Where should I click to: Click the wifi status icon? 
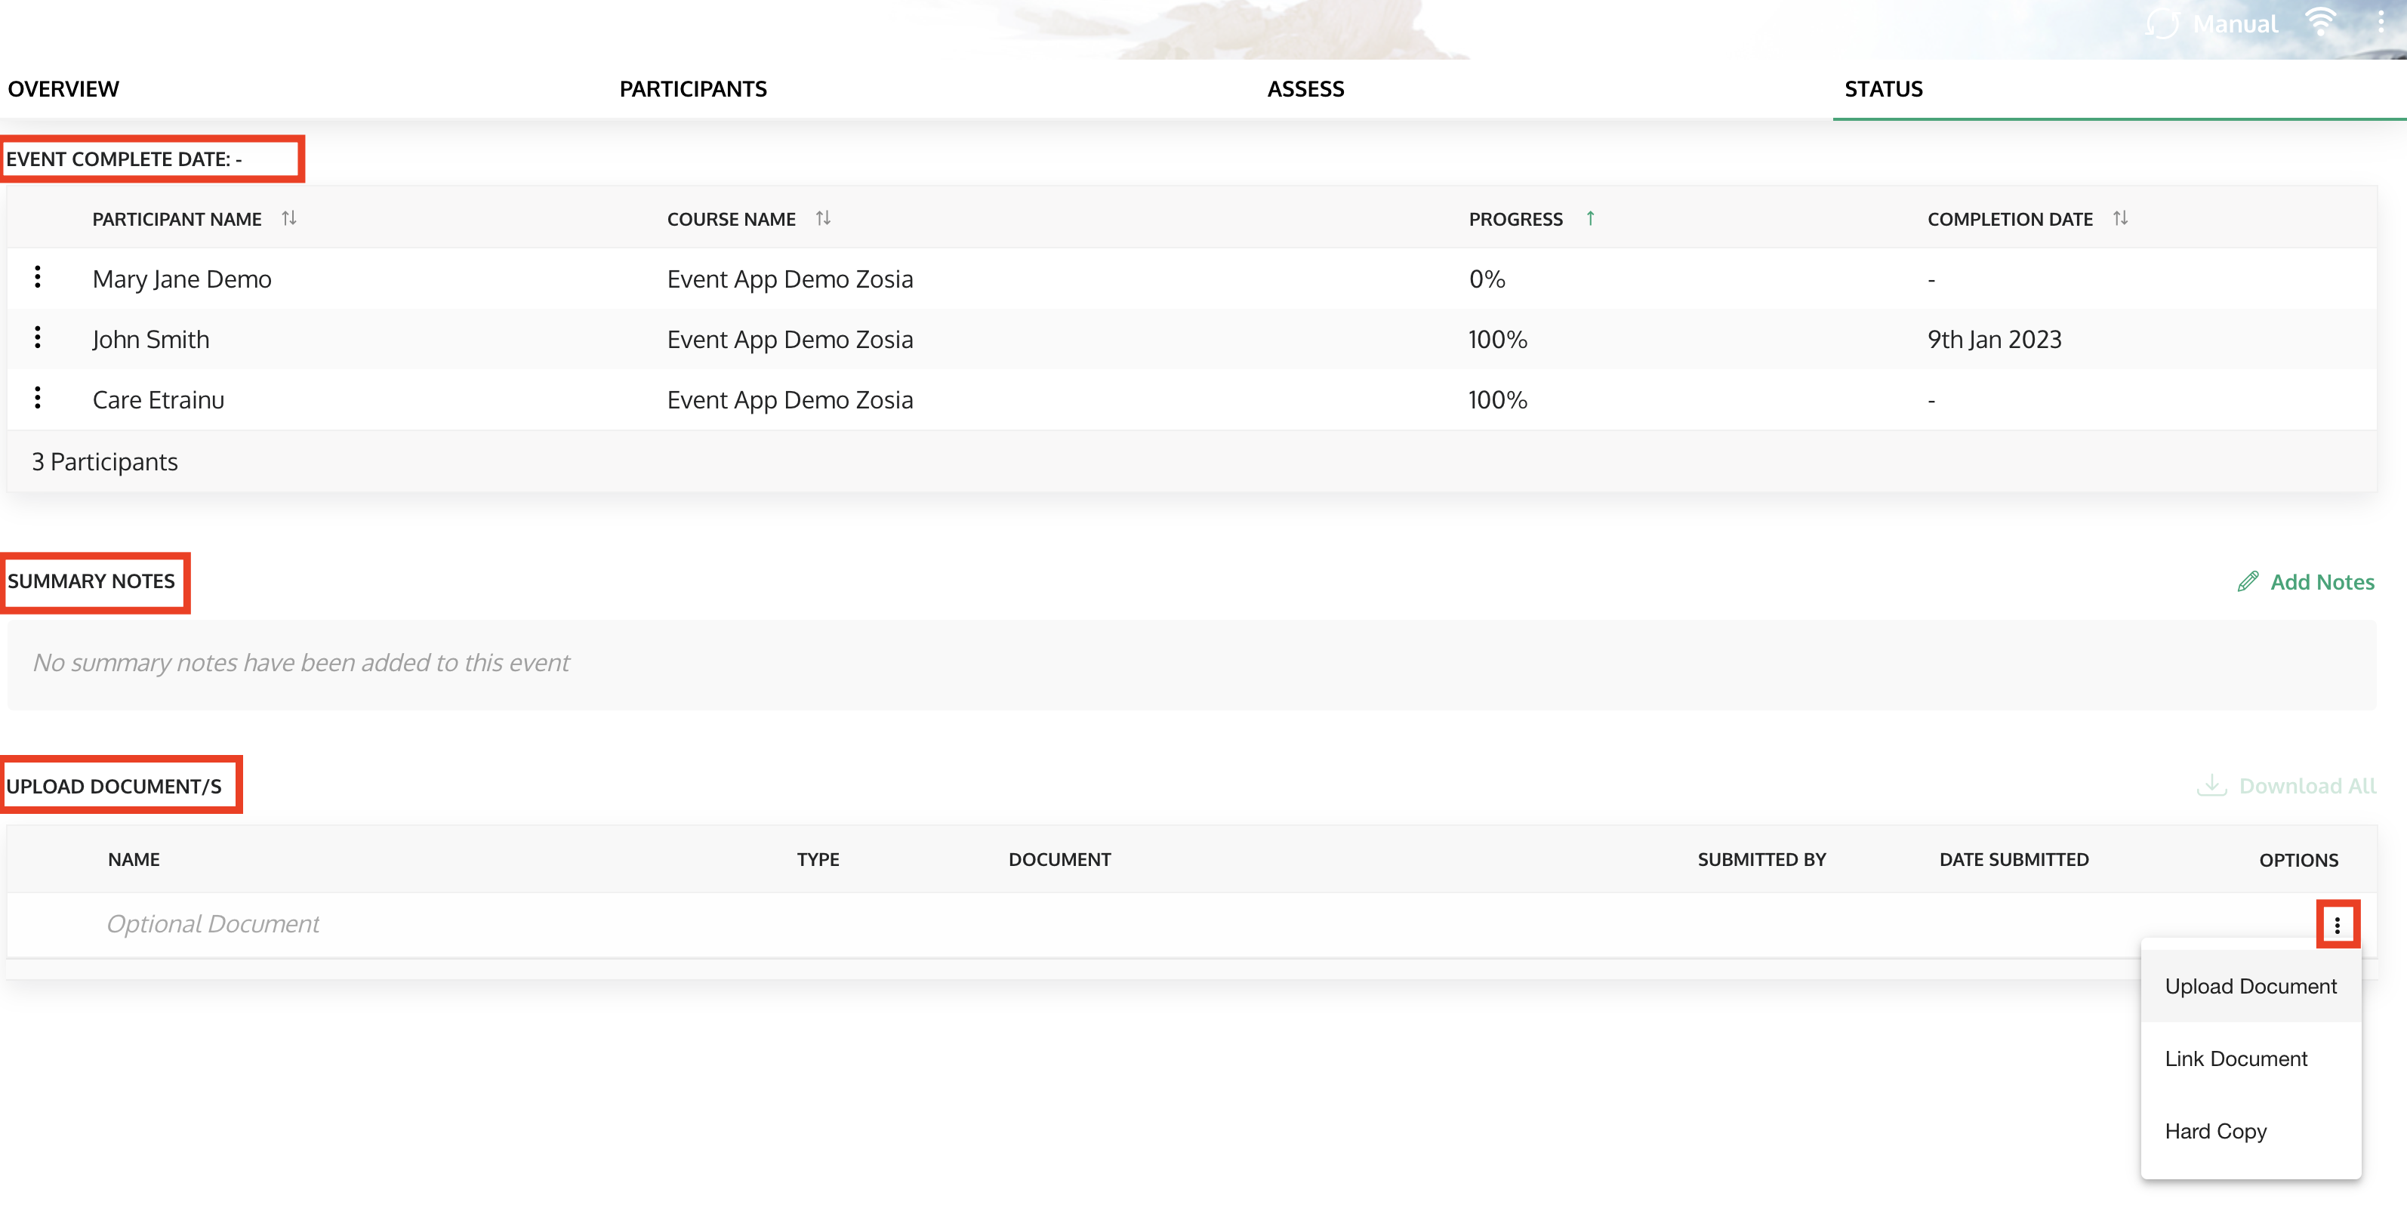pyautogui.click(x=2321, y=23)
